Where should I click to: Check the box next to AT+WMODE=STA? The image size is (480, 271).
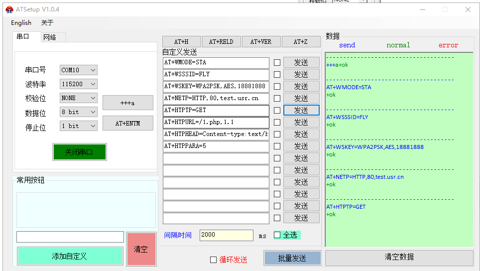277,63
